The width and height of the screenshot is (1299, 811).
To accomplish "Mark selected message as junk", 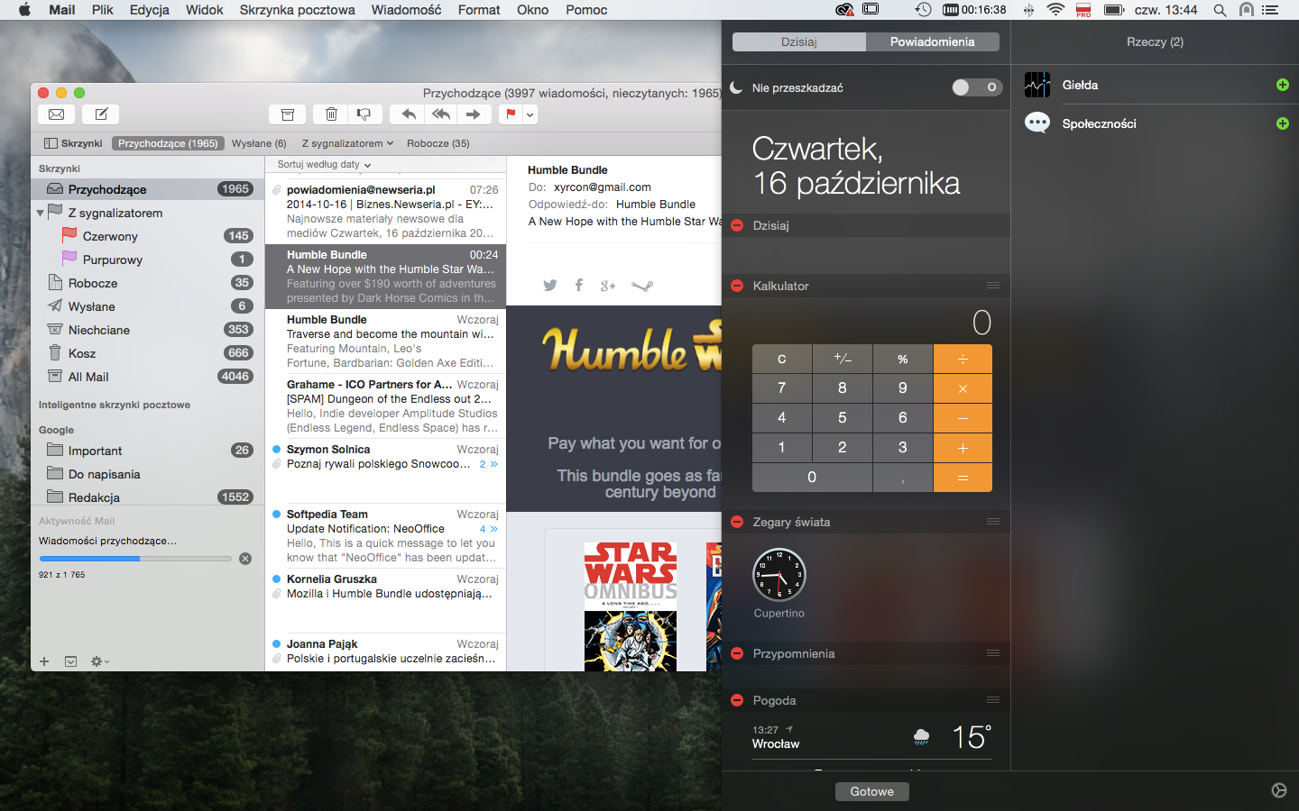I will pos(364,114).
